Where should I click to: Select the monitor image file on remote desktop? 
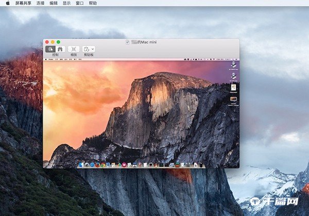[233, 99]
